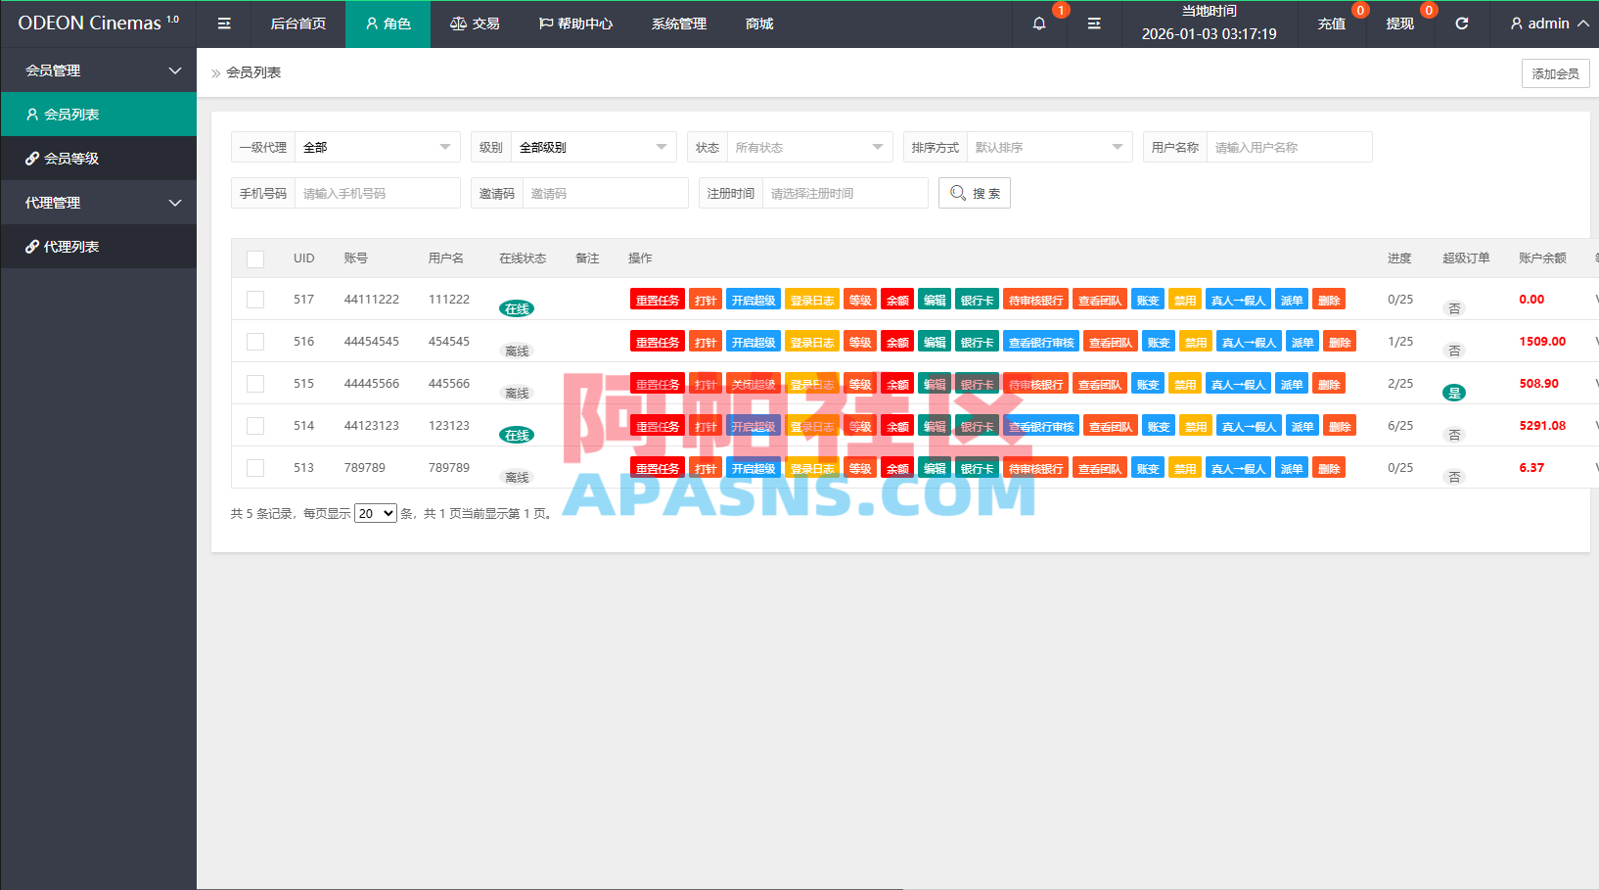Viewport: 1599px width, 890px height.
Task: Open 代理列表 in the sidebar
Action: (98, 246)
